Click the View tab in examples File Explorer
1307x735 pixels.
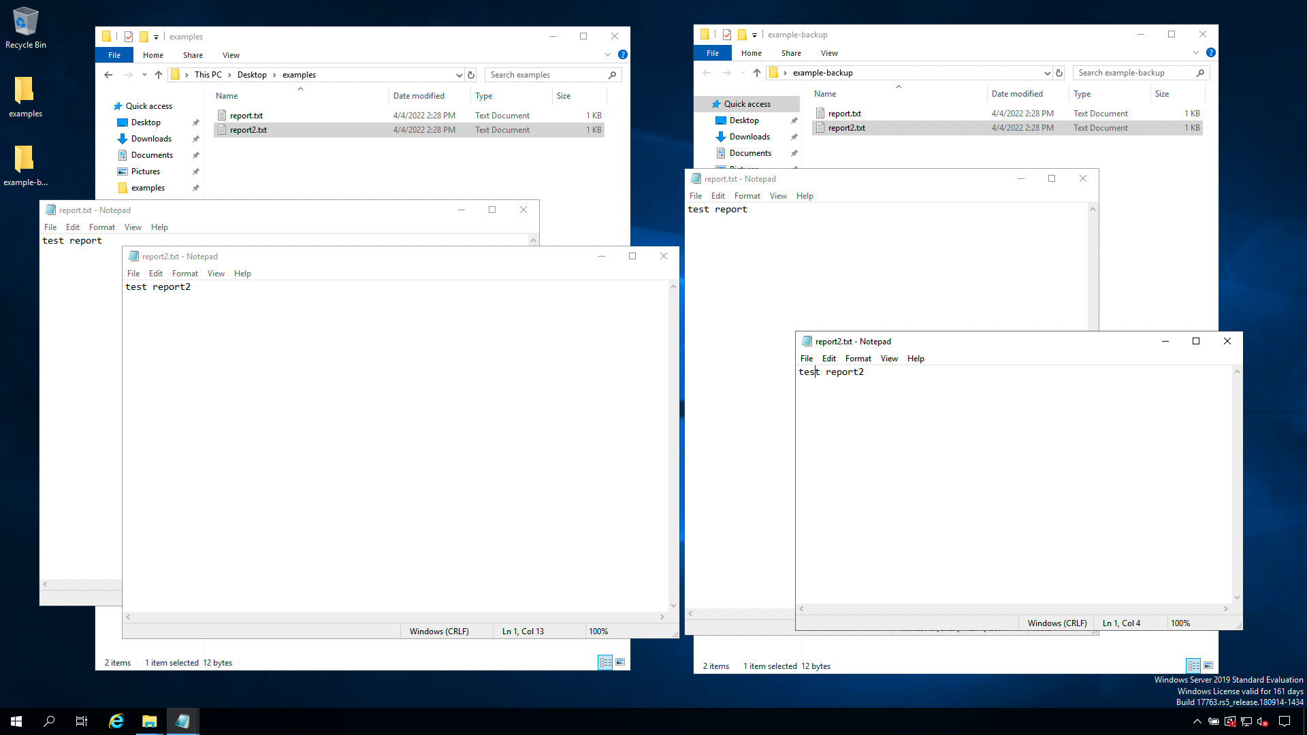[x=230, y=54]
